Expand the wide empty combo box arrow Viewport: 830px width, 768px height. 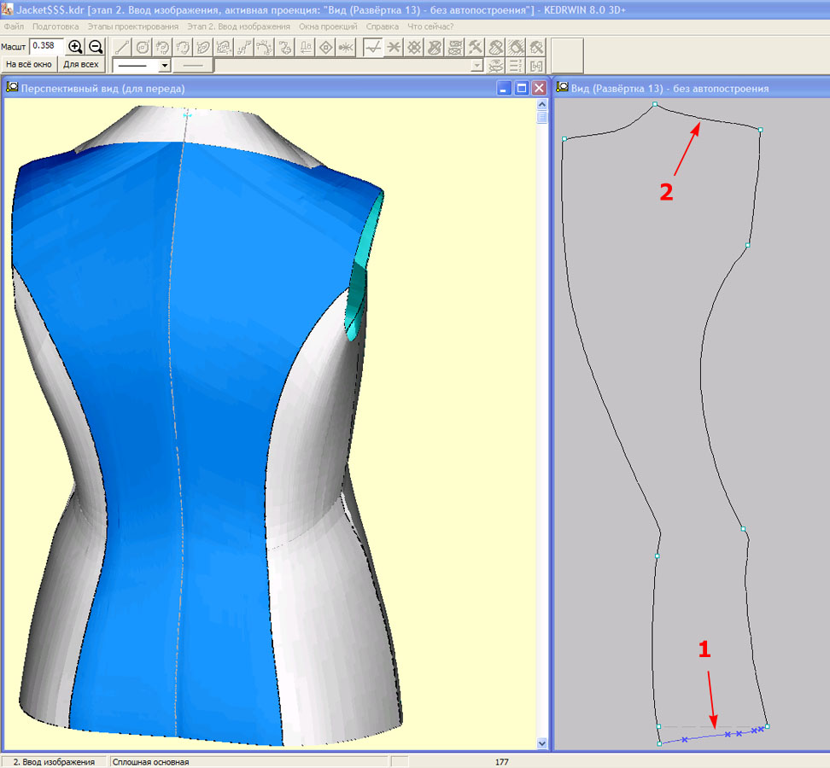pyautogui.click(x=476, y=66)
